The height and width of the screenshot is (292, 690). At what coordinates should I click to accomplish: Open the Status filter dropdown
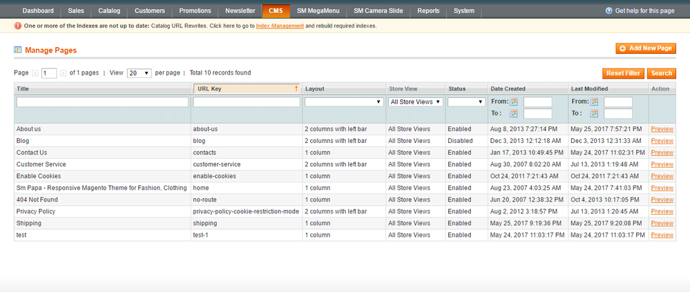tap(466, 102)
